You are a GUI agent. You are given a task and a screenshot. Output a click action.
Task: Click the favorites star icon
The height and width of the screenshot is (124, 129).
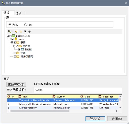(x=21, y=32)
